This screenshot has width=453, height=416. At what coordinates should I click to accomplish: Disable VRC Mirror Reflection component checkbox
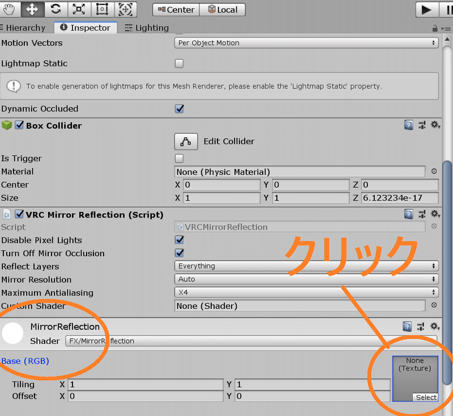pos(19,214)
